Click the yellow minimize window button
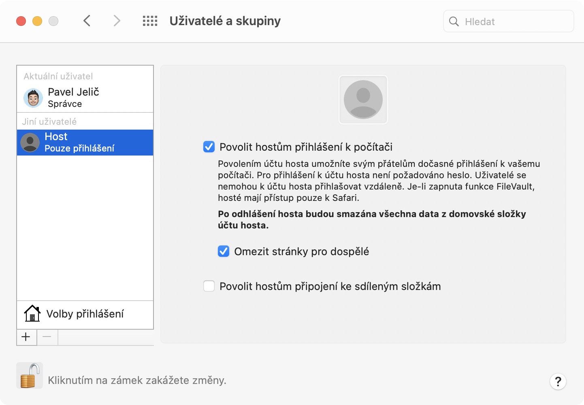This screenshot has height=405, width=584. click(x=37, y=21)
